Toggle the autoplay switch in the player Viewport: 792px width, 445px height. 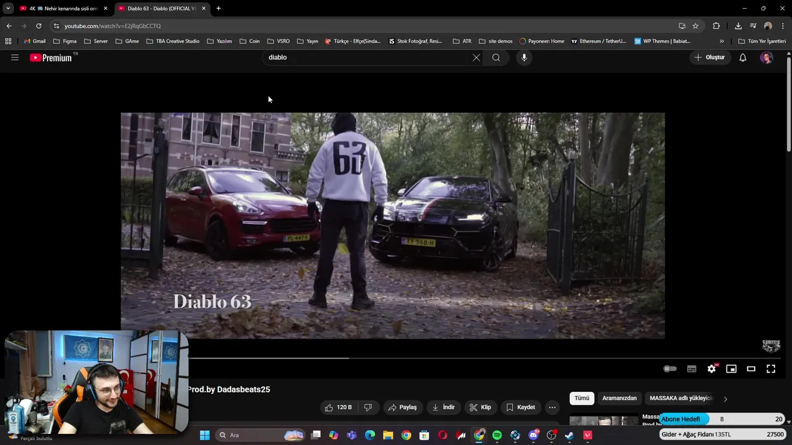tap(670, 369)
